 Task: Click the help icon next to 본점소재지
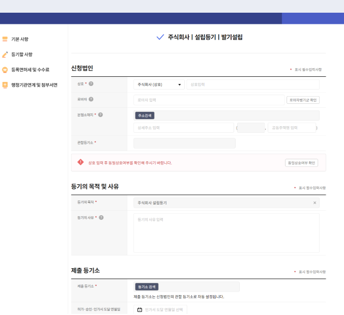click(x=101, y=114)
